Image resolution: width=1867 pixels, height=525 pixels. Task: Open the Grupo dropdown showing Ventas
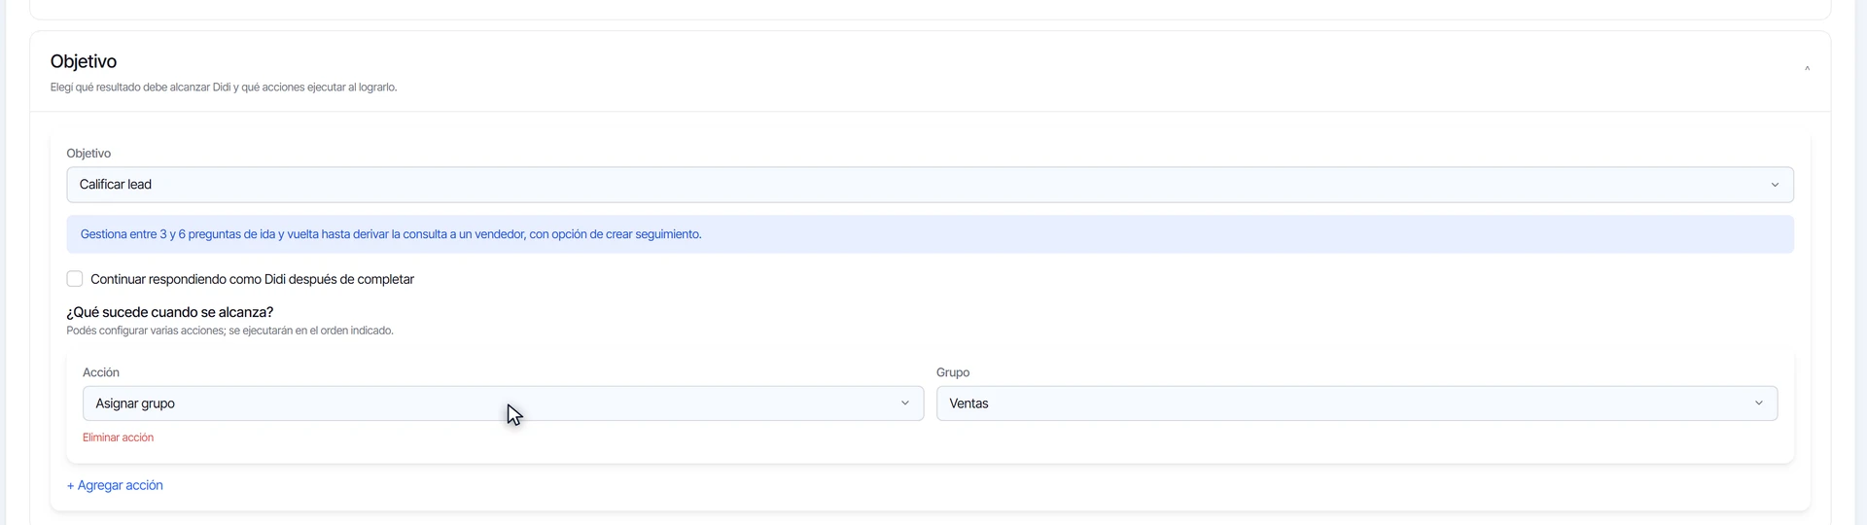tap(1356, 403)
